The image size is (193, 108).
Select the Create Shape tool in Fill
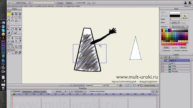pos(12,29)
